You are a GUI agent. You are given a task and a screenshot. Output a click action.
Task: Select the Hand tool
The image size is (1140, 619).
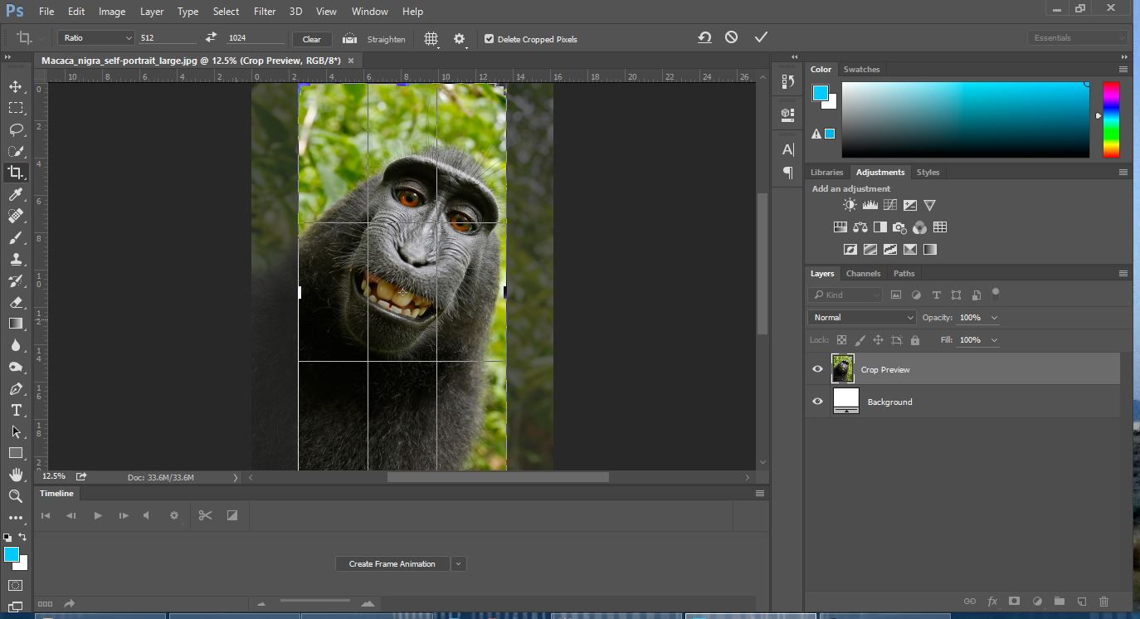[16, 475]
